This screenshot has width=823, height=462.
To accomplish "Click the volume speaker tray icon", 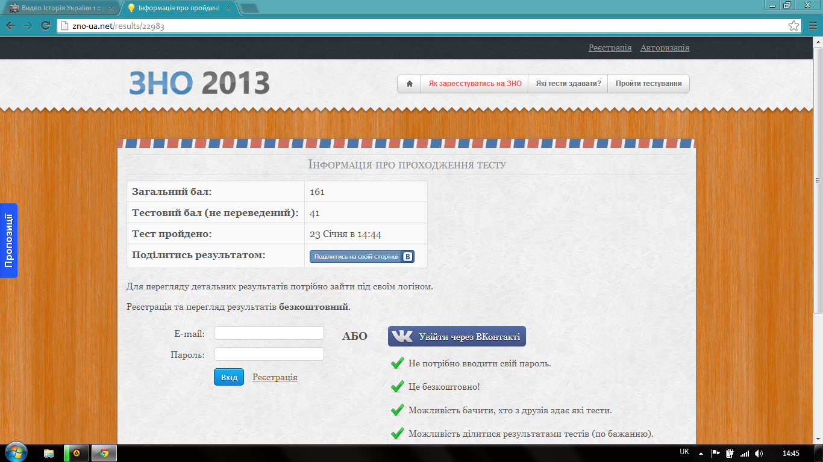I will (759, 454).
